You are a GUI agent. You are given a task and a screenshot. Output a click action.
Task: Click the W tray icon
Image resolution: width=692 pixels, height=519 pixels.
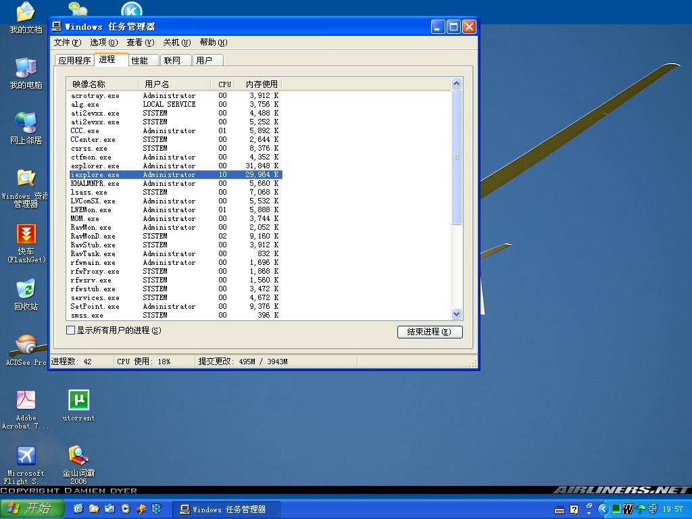[628, 510]
